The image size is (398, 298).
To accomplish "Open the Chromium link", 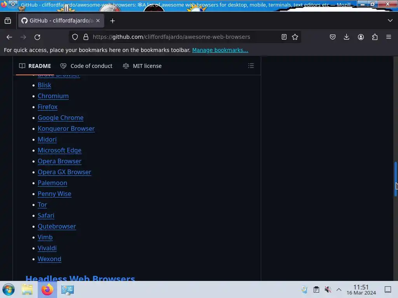I will click(53, 96).
